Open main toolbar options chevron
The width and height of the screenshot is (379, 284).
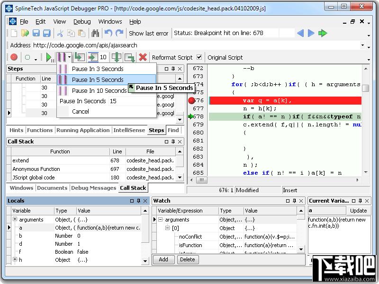369,35
